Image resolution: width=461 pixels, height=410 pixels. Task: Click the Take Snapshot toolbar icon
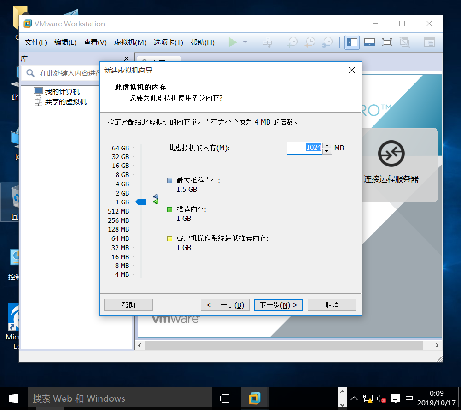click(292, 42)
